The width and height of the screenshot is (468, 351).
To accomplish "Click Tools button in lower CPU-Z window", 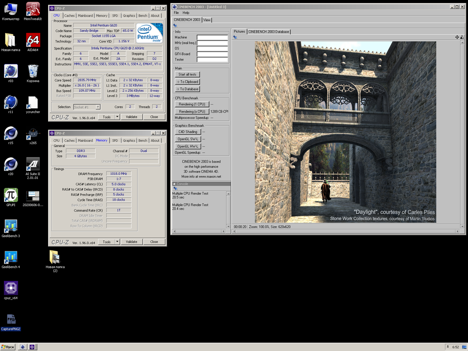I will [107, 242].
